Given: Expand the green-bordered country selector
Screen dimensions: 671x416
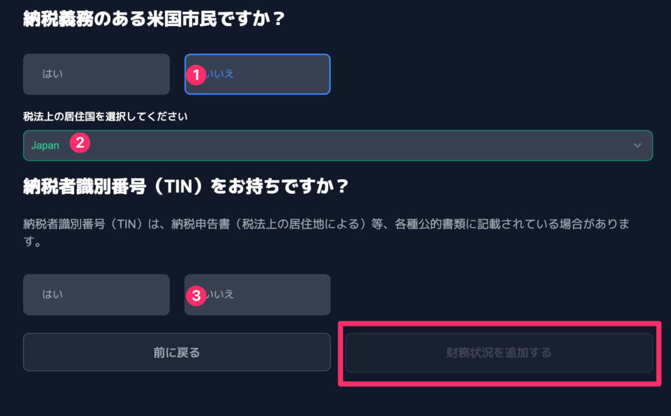Looking at the screenshot, I should coord(338,145).
